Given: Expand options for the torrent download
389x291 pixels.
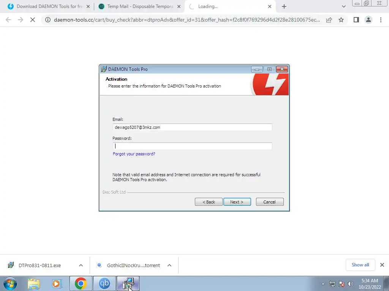Looking at the screenshot, I should point(169,265).
